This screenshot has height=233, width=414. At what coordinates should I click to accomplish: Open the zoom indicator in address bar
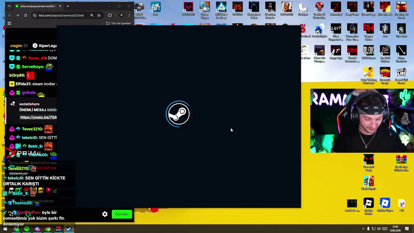click(x=92, y=15)
